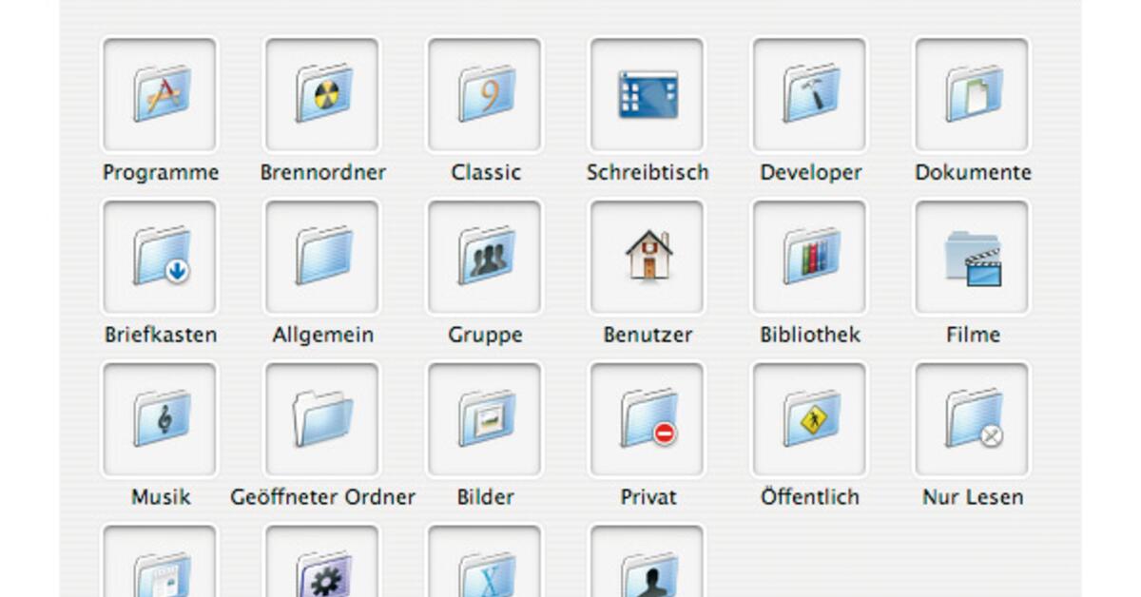Viewport: 1141px width, 597px height.
Task: Click the Privat folder with no-entry sign
Action: (648, 420)
